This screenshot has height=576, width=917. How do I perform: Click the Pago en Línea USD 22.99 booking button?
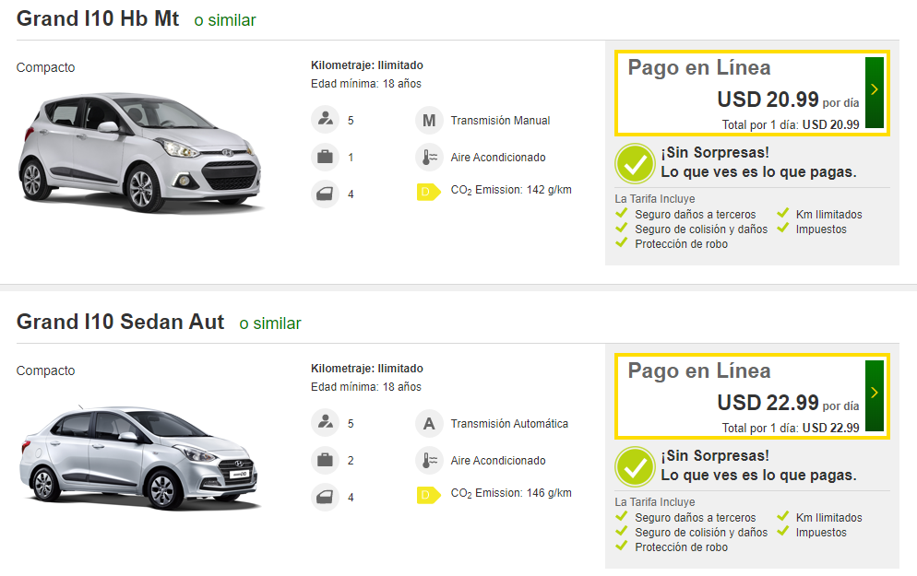point(738,395)
